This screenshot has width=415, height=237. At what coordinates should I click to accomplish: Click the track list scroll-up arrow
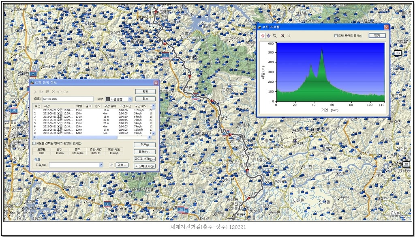point(154,106)
